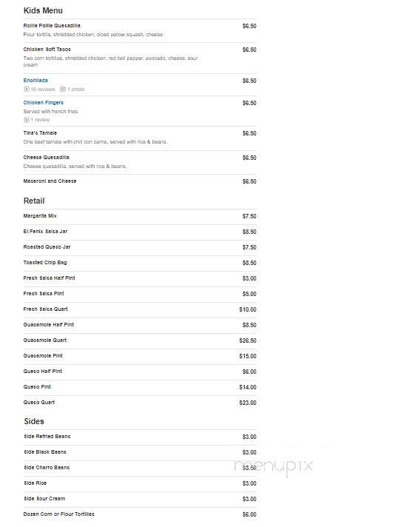Image resolution: width=406 pixels, height=527 pixels.
Task: Click the menupix watermark logo
Action: pos(274,466)
